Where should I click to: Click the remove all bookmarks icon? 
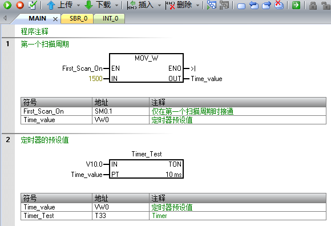coord(279,5)
